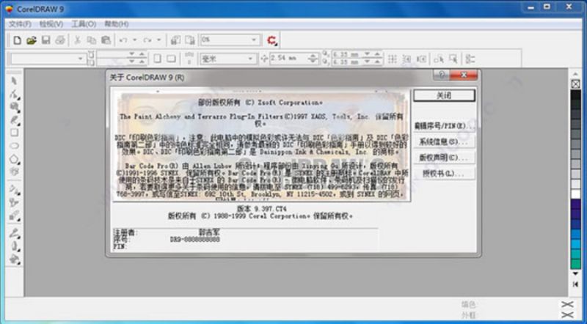The height and width of the screenshot is (324, 587).
Task: Create a new document with the New icon
Action: click(17, 40)
